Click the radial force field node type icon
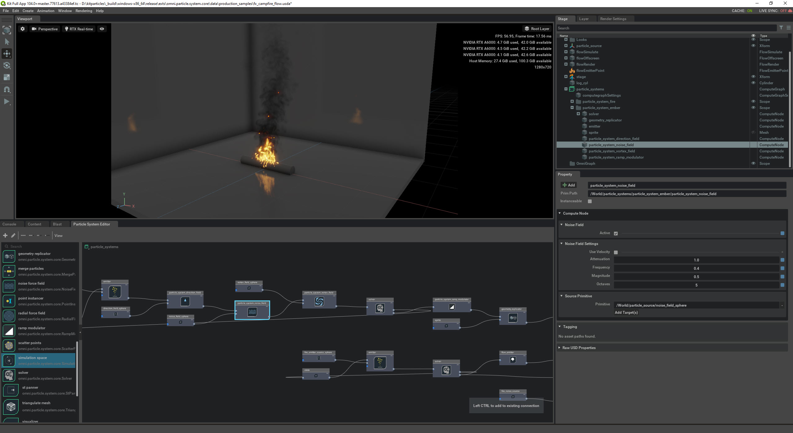This screenshot has height=433, width=793. pyautogui.click(x=9, y=316)
